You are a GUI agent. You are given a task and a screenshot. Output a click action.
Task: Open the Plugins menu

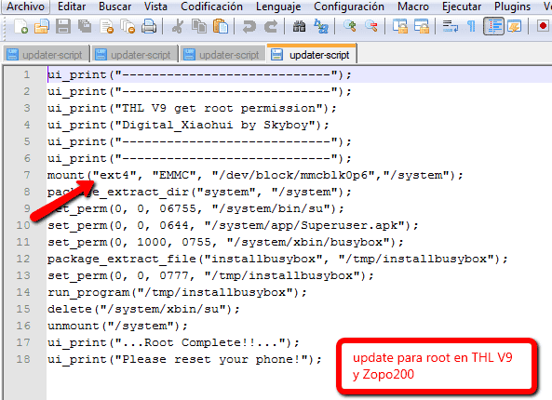512,7
